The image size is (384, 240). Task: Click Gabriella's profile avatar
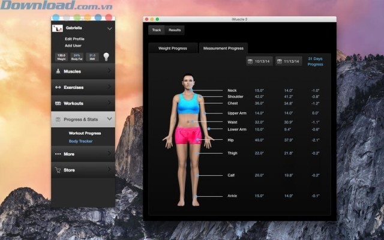tap(58, 28)
